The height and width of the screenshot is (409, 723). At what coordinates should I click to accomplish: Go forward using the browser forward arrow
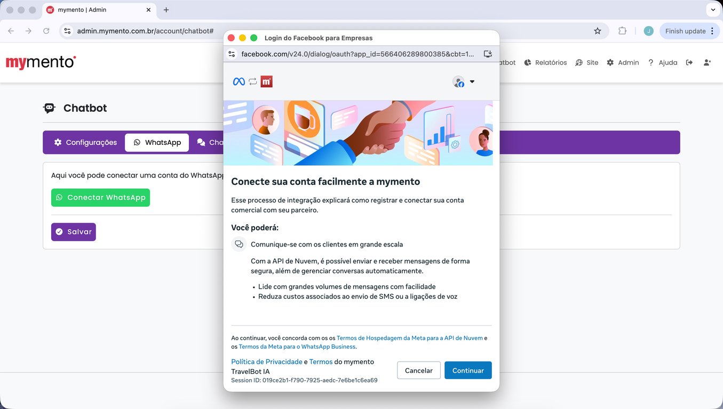click(29, 31)
